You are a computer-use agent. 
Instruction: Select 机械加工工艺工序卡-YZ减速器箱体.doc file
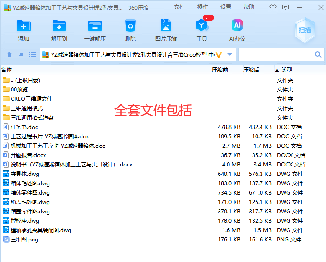[x=54, y=146]
